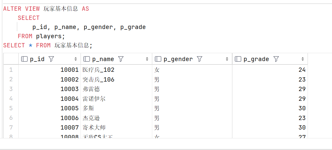Open the filter icon for p_id column
Image resolution: width=332 pixels, height=150 pixels.
coord(51,59)
